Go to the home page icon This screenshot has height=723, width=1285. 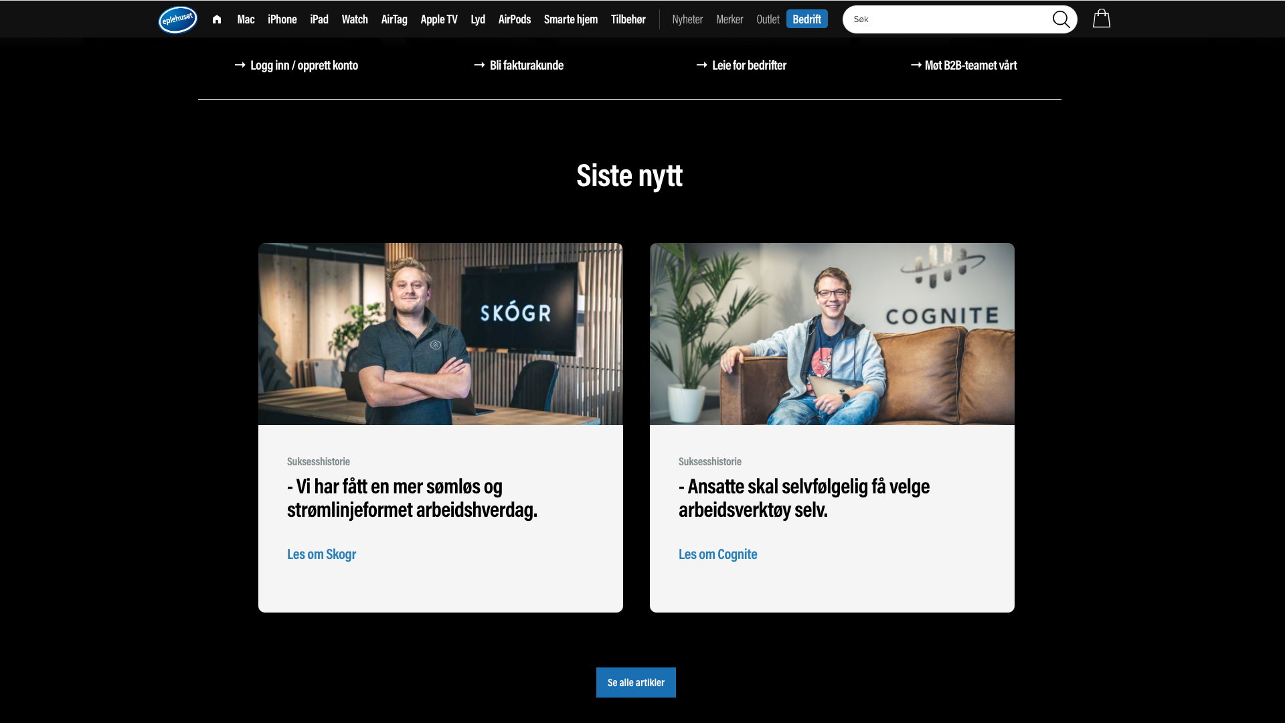(217, 19)
